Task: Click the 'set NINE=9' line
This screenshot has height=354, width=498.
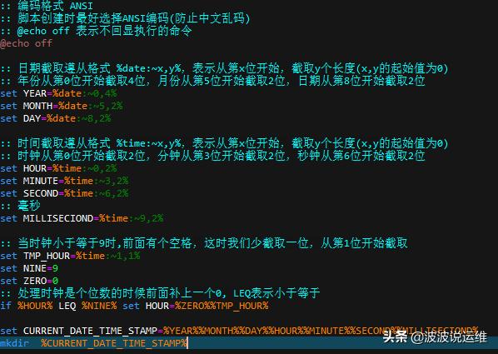Action: pyautogui.click(x=29, y=268)
